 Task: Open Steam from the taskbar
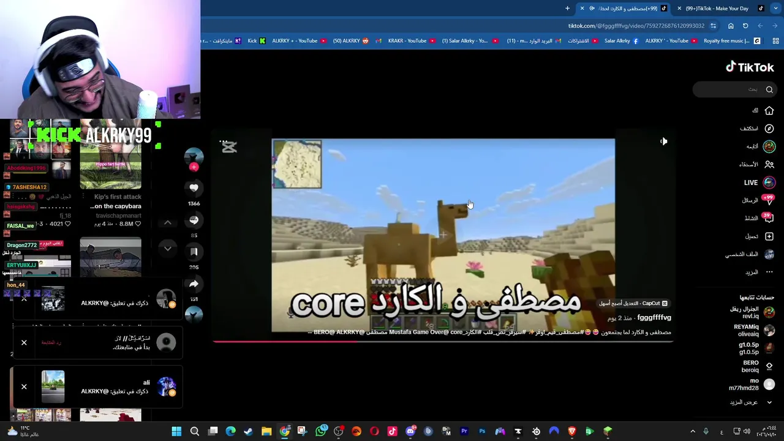point(248,432)
